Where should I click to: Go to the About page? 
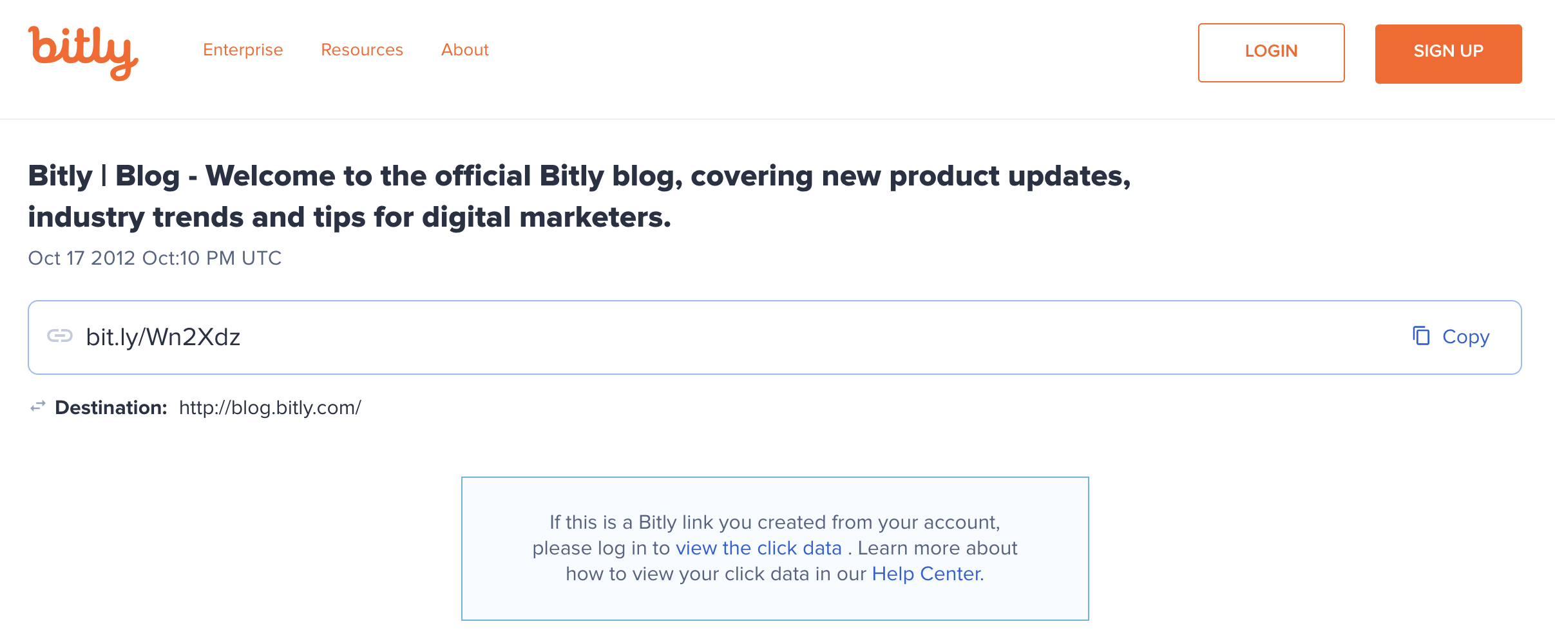click(464, 50)
